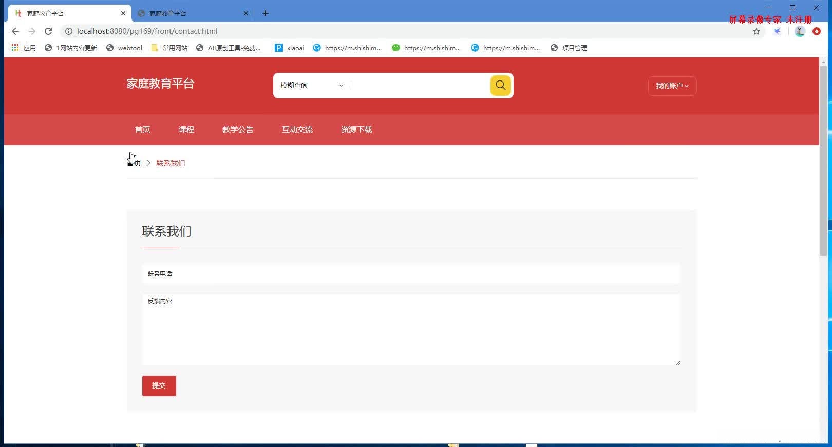
Task: Open the AI原创工具 bookmark
Action: pos(229,48)
